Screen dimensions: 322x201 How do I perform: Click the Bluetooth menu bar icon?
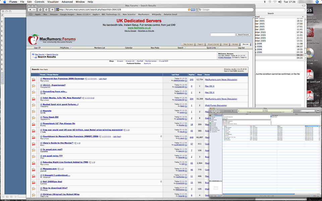(x=265, y=2)
